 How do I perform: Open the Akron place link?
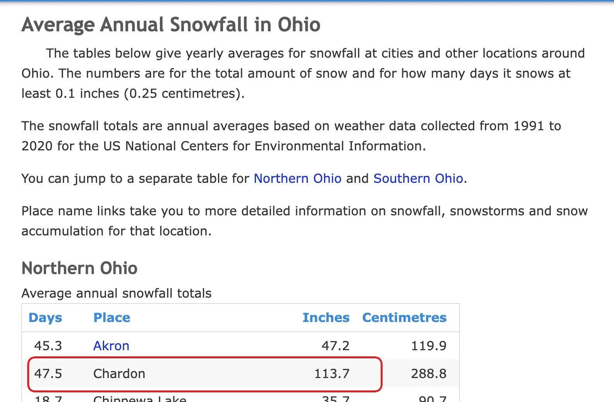111,346
